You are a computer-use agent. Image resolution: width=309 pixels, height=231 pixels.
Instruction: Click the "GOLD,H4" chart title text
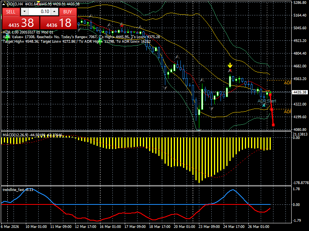[15, 4]
